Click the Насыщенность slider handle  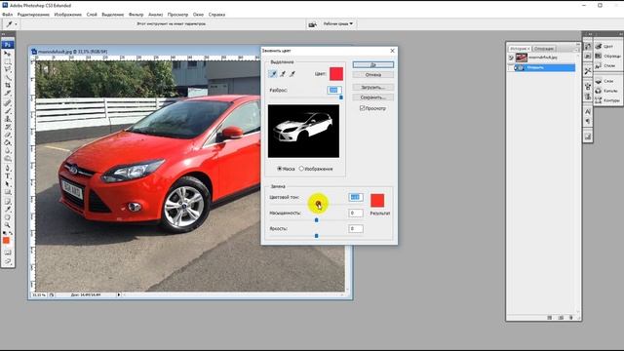click(316, 219)
